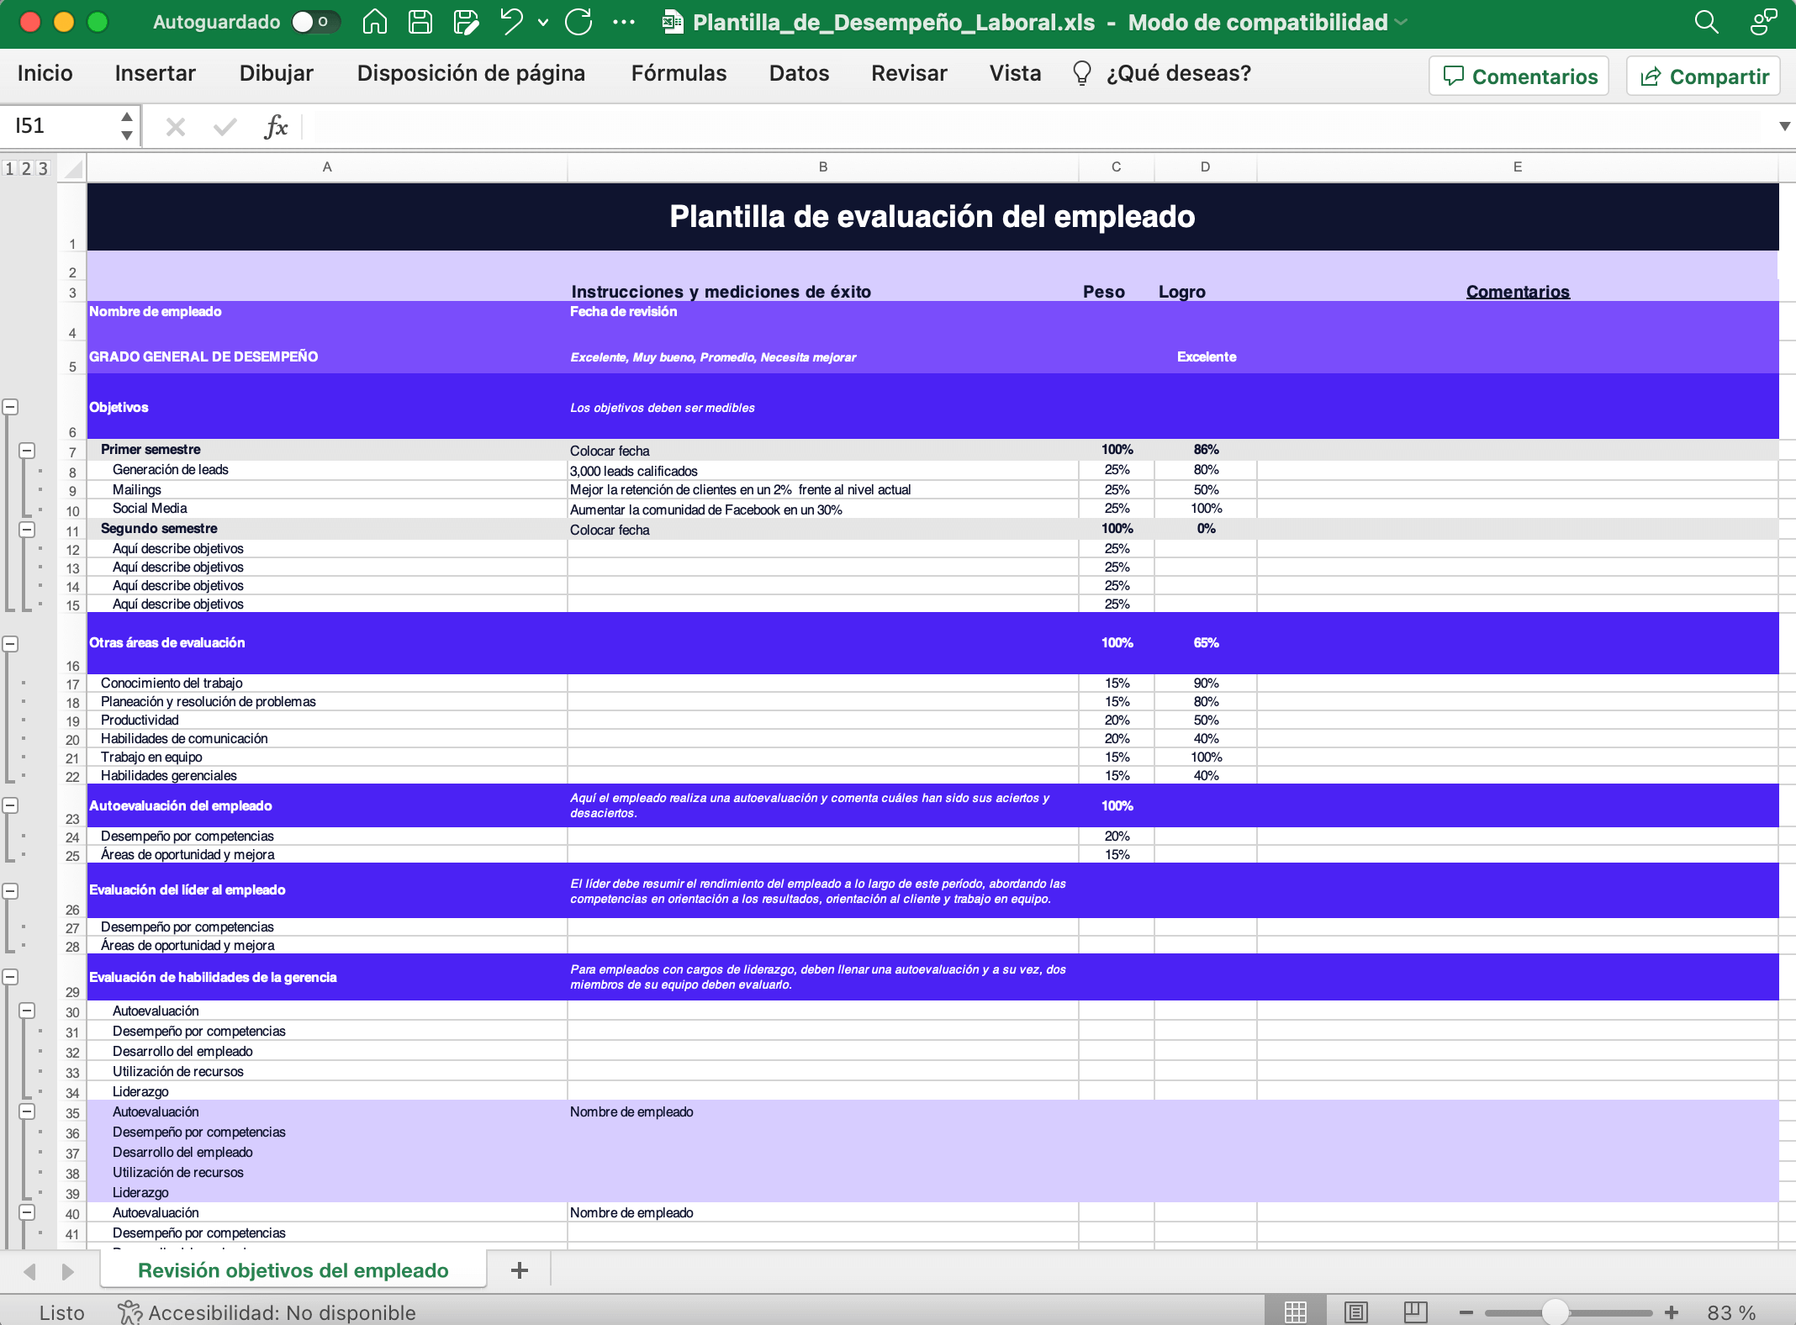The image size is (1796, 1325).
Task: Click the Home icon in the title bar
Action: [x=375, y=23]
